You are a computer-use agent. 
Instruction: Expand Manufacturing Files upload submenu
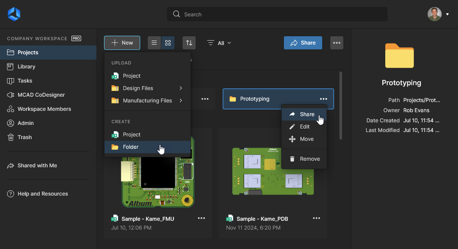[x=148, y=100]
